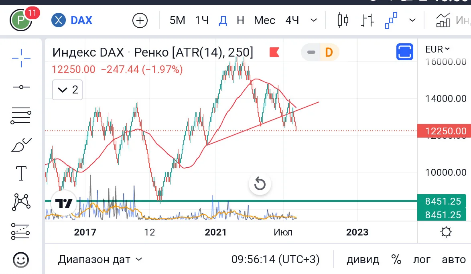The image size is (471, 274).
Task: Add a symbol with the plus icon
Action: click(140, 20)
